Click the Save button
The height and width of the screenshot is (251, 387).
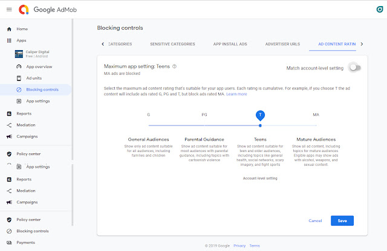(x=342, y=221)
